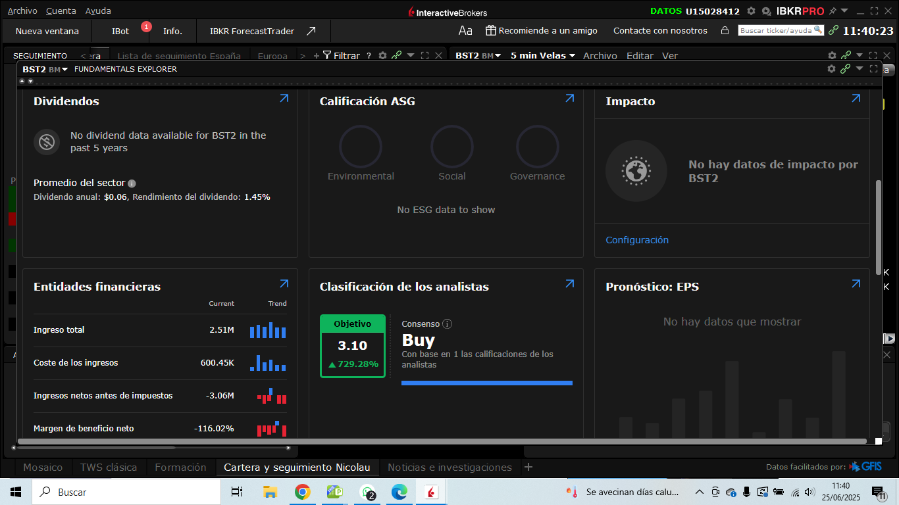Click the Objetivo 3.10 target price box

click(353, 346)
